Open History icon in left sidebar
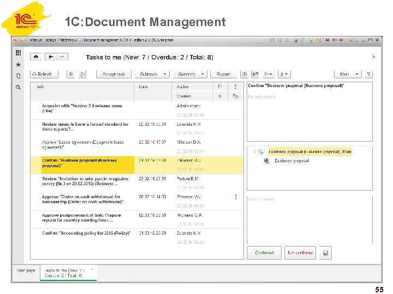 pyautogui.click(x=19, y=76)
